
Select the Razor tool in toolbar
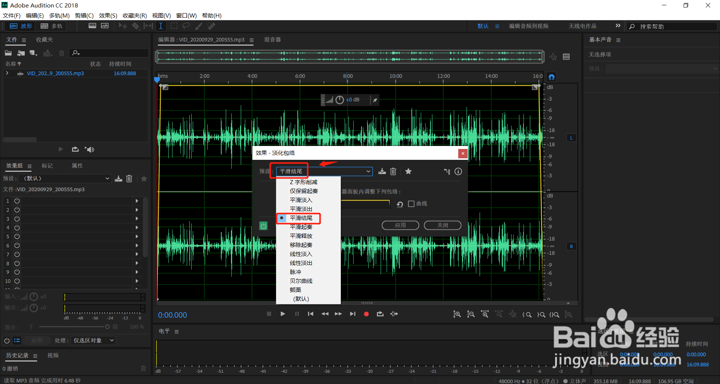pyautogui.click(x=135, y=26)
